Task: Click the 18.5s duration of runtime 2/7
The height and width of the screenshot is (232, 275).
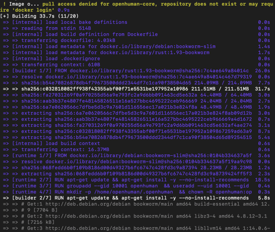Action: point(262,180)
